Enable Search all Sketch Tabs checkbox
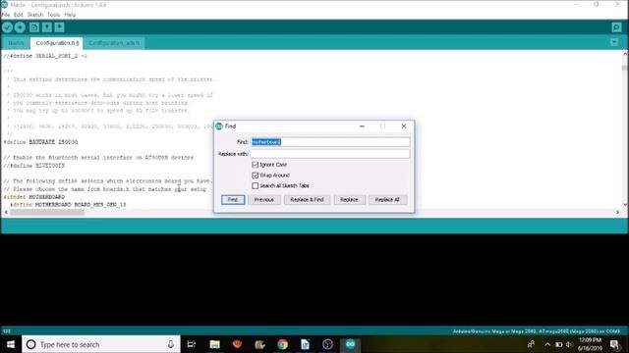The width and height of the screenshot is (629, 353). [x=256, y=185]
